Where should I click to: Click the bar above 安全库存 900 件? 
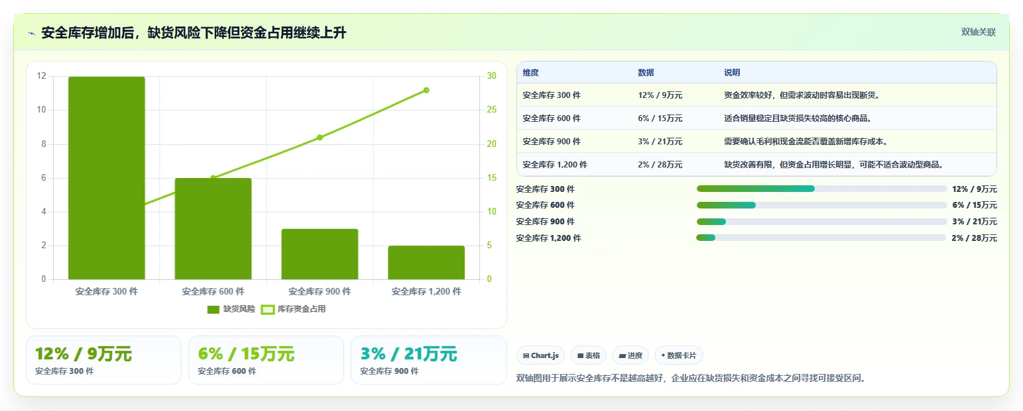coord(320,254)
